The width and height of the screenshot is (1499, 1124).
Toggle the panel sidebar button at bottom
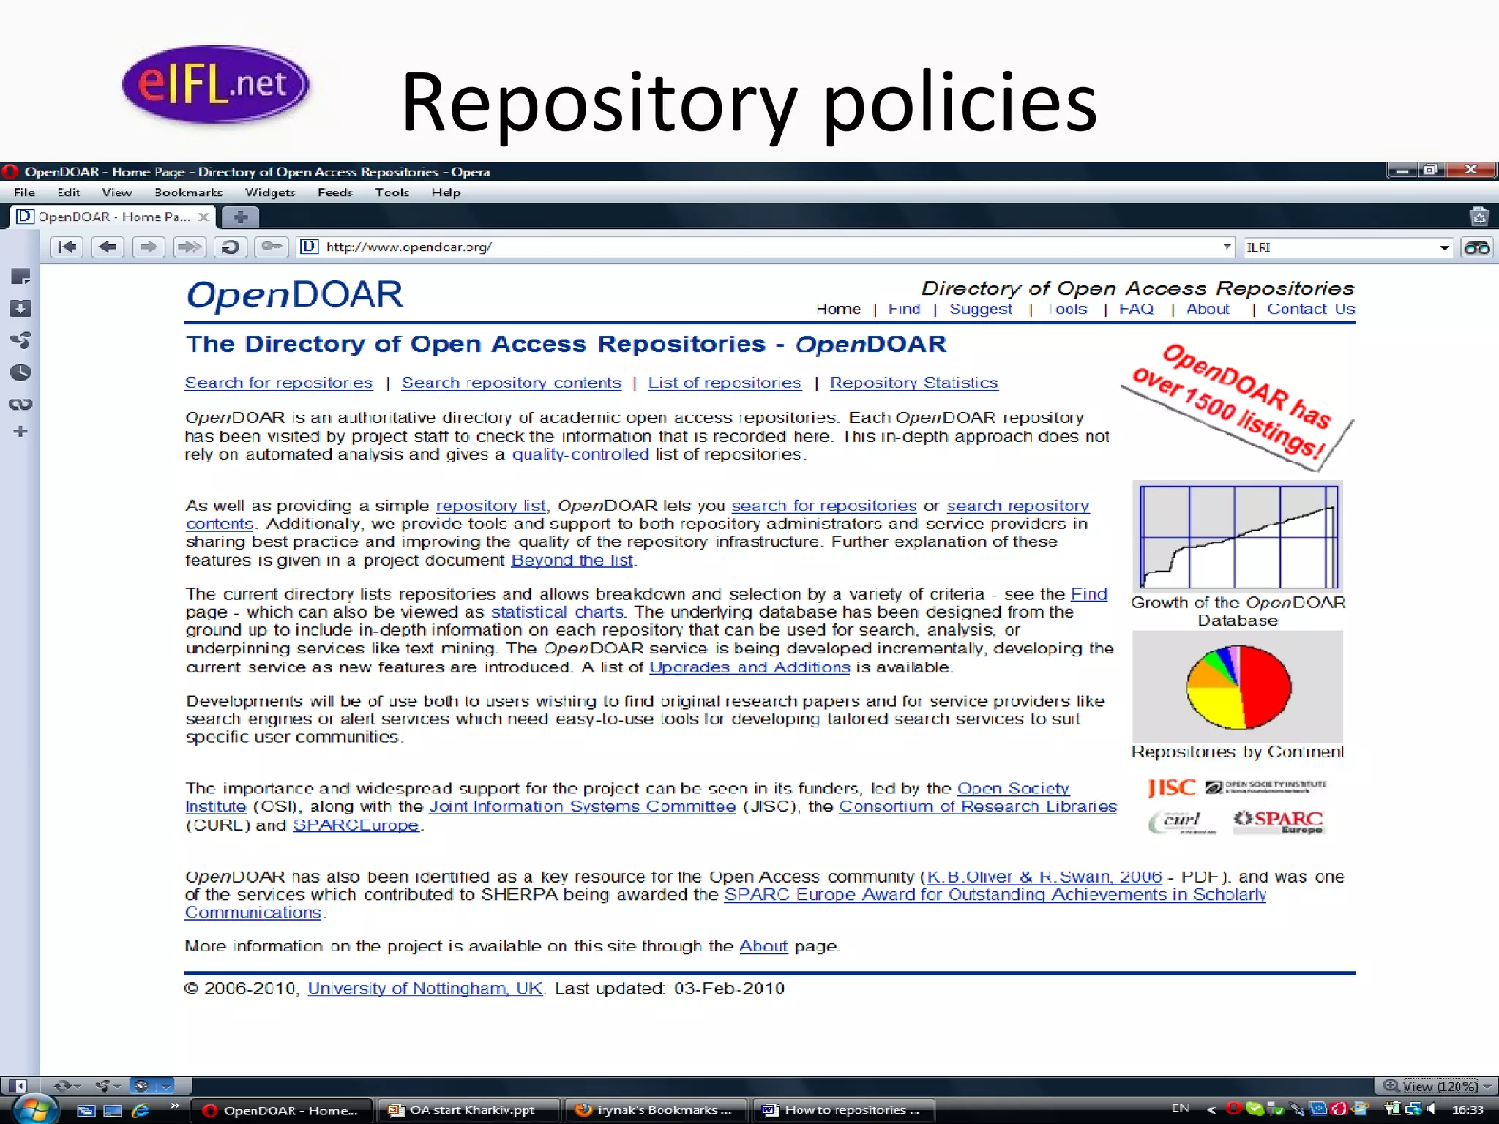click(x=19, y=1086)
